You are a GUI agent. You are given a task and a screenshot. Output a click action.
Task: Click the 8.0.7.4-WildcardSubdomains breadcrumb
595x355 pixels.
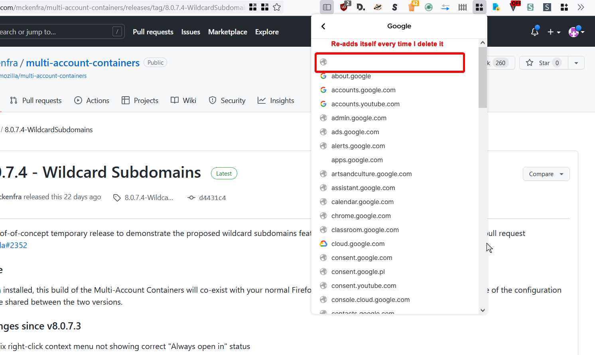pos(49,130)
